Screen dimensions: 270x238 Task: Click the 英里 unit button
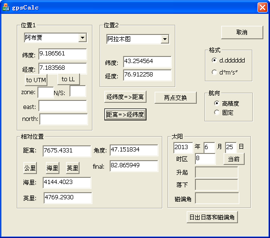pyautogui.click(x=73, y=168)
